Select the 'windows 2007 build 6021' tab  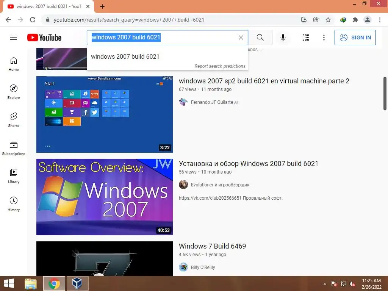pos(48,6)
